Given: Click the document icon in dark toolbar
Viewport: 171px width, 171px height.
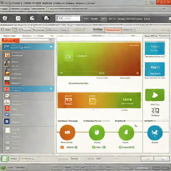Looking at the screenshot, I should tap(18, 18).
